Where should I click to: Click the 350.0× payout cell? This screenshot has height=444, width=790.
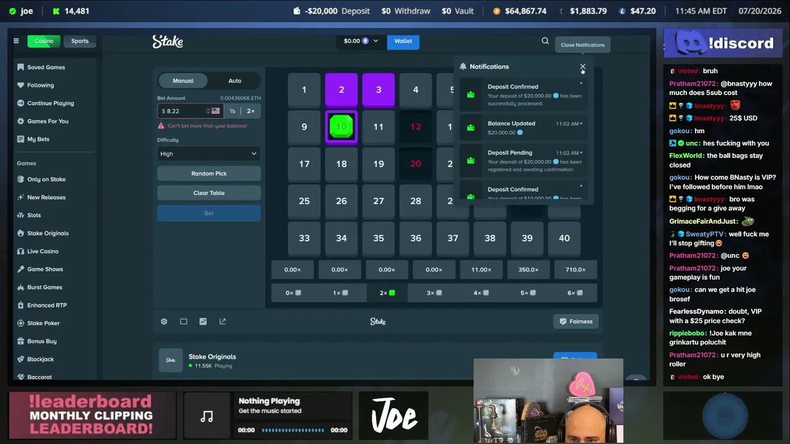pyautogui.click(x=528, y=269)
